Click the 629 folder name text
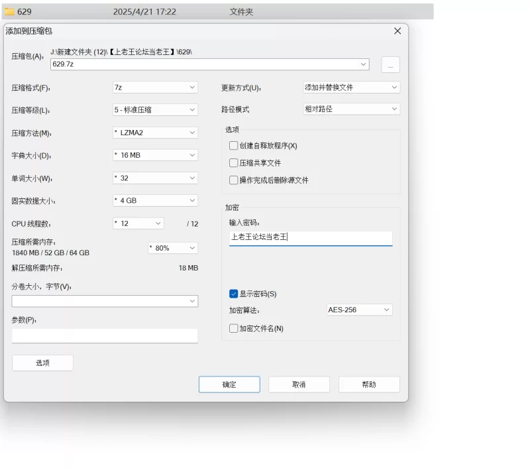This screenshot has height=470, width=530. click(25, 12)
